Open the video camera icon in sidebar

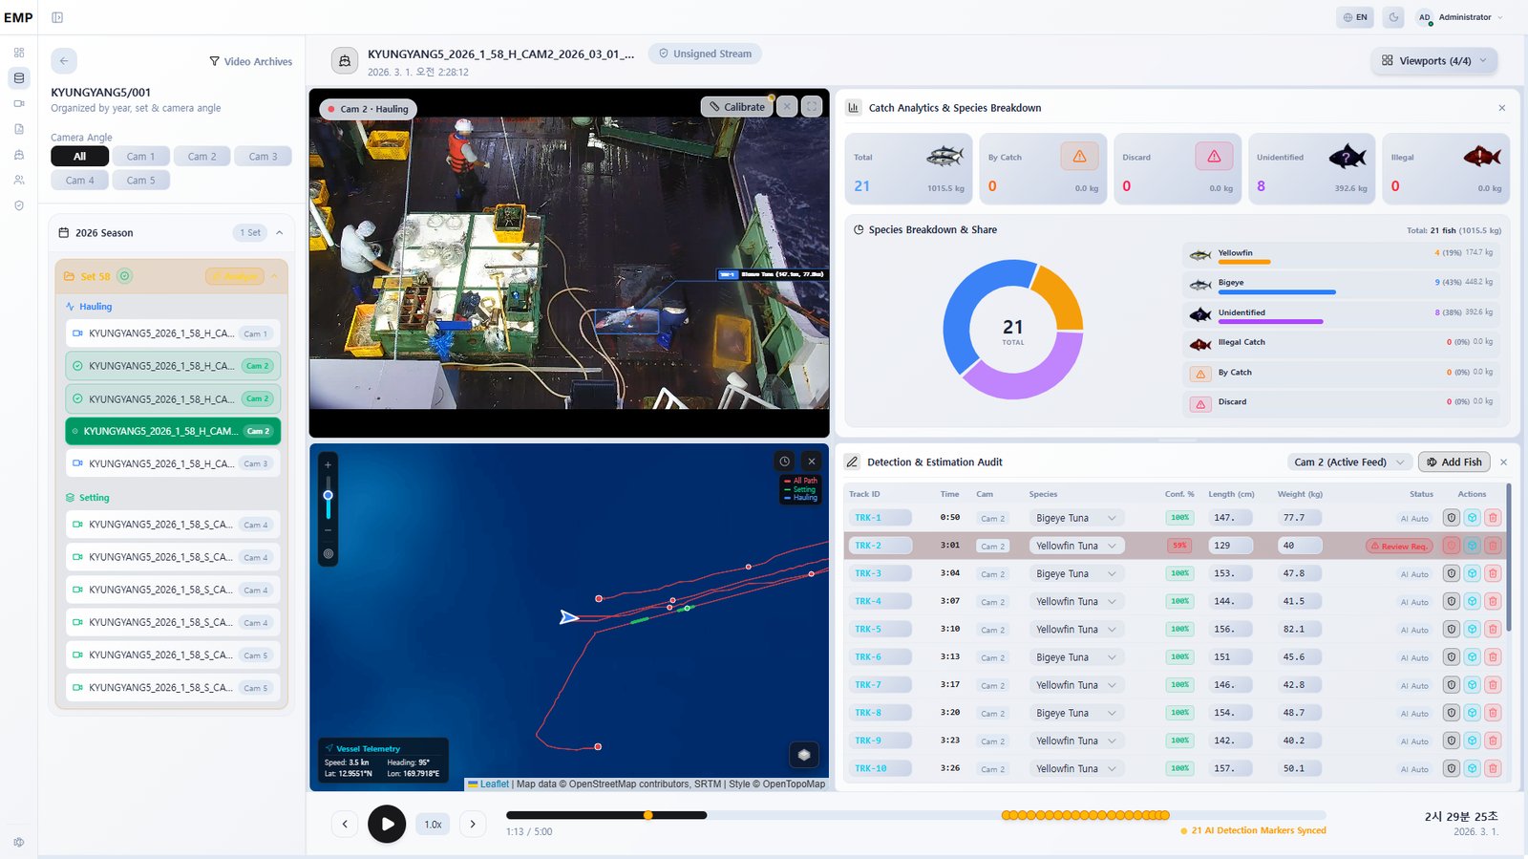(x=19, y=103)
